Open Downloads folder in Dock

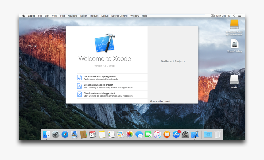pyautogui.click(x=208, y=134)
